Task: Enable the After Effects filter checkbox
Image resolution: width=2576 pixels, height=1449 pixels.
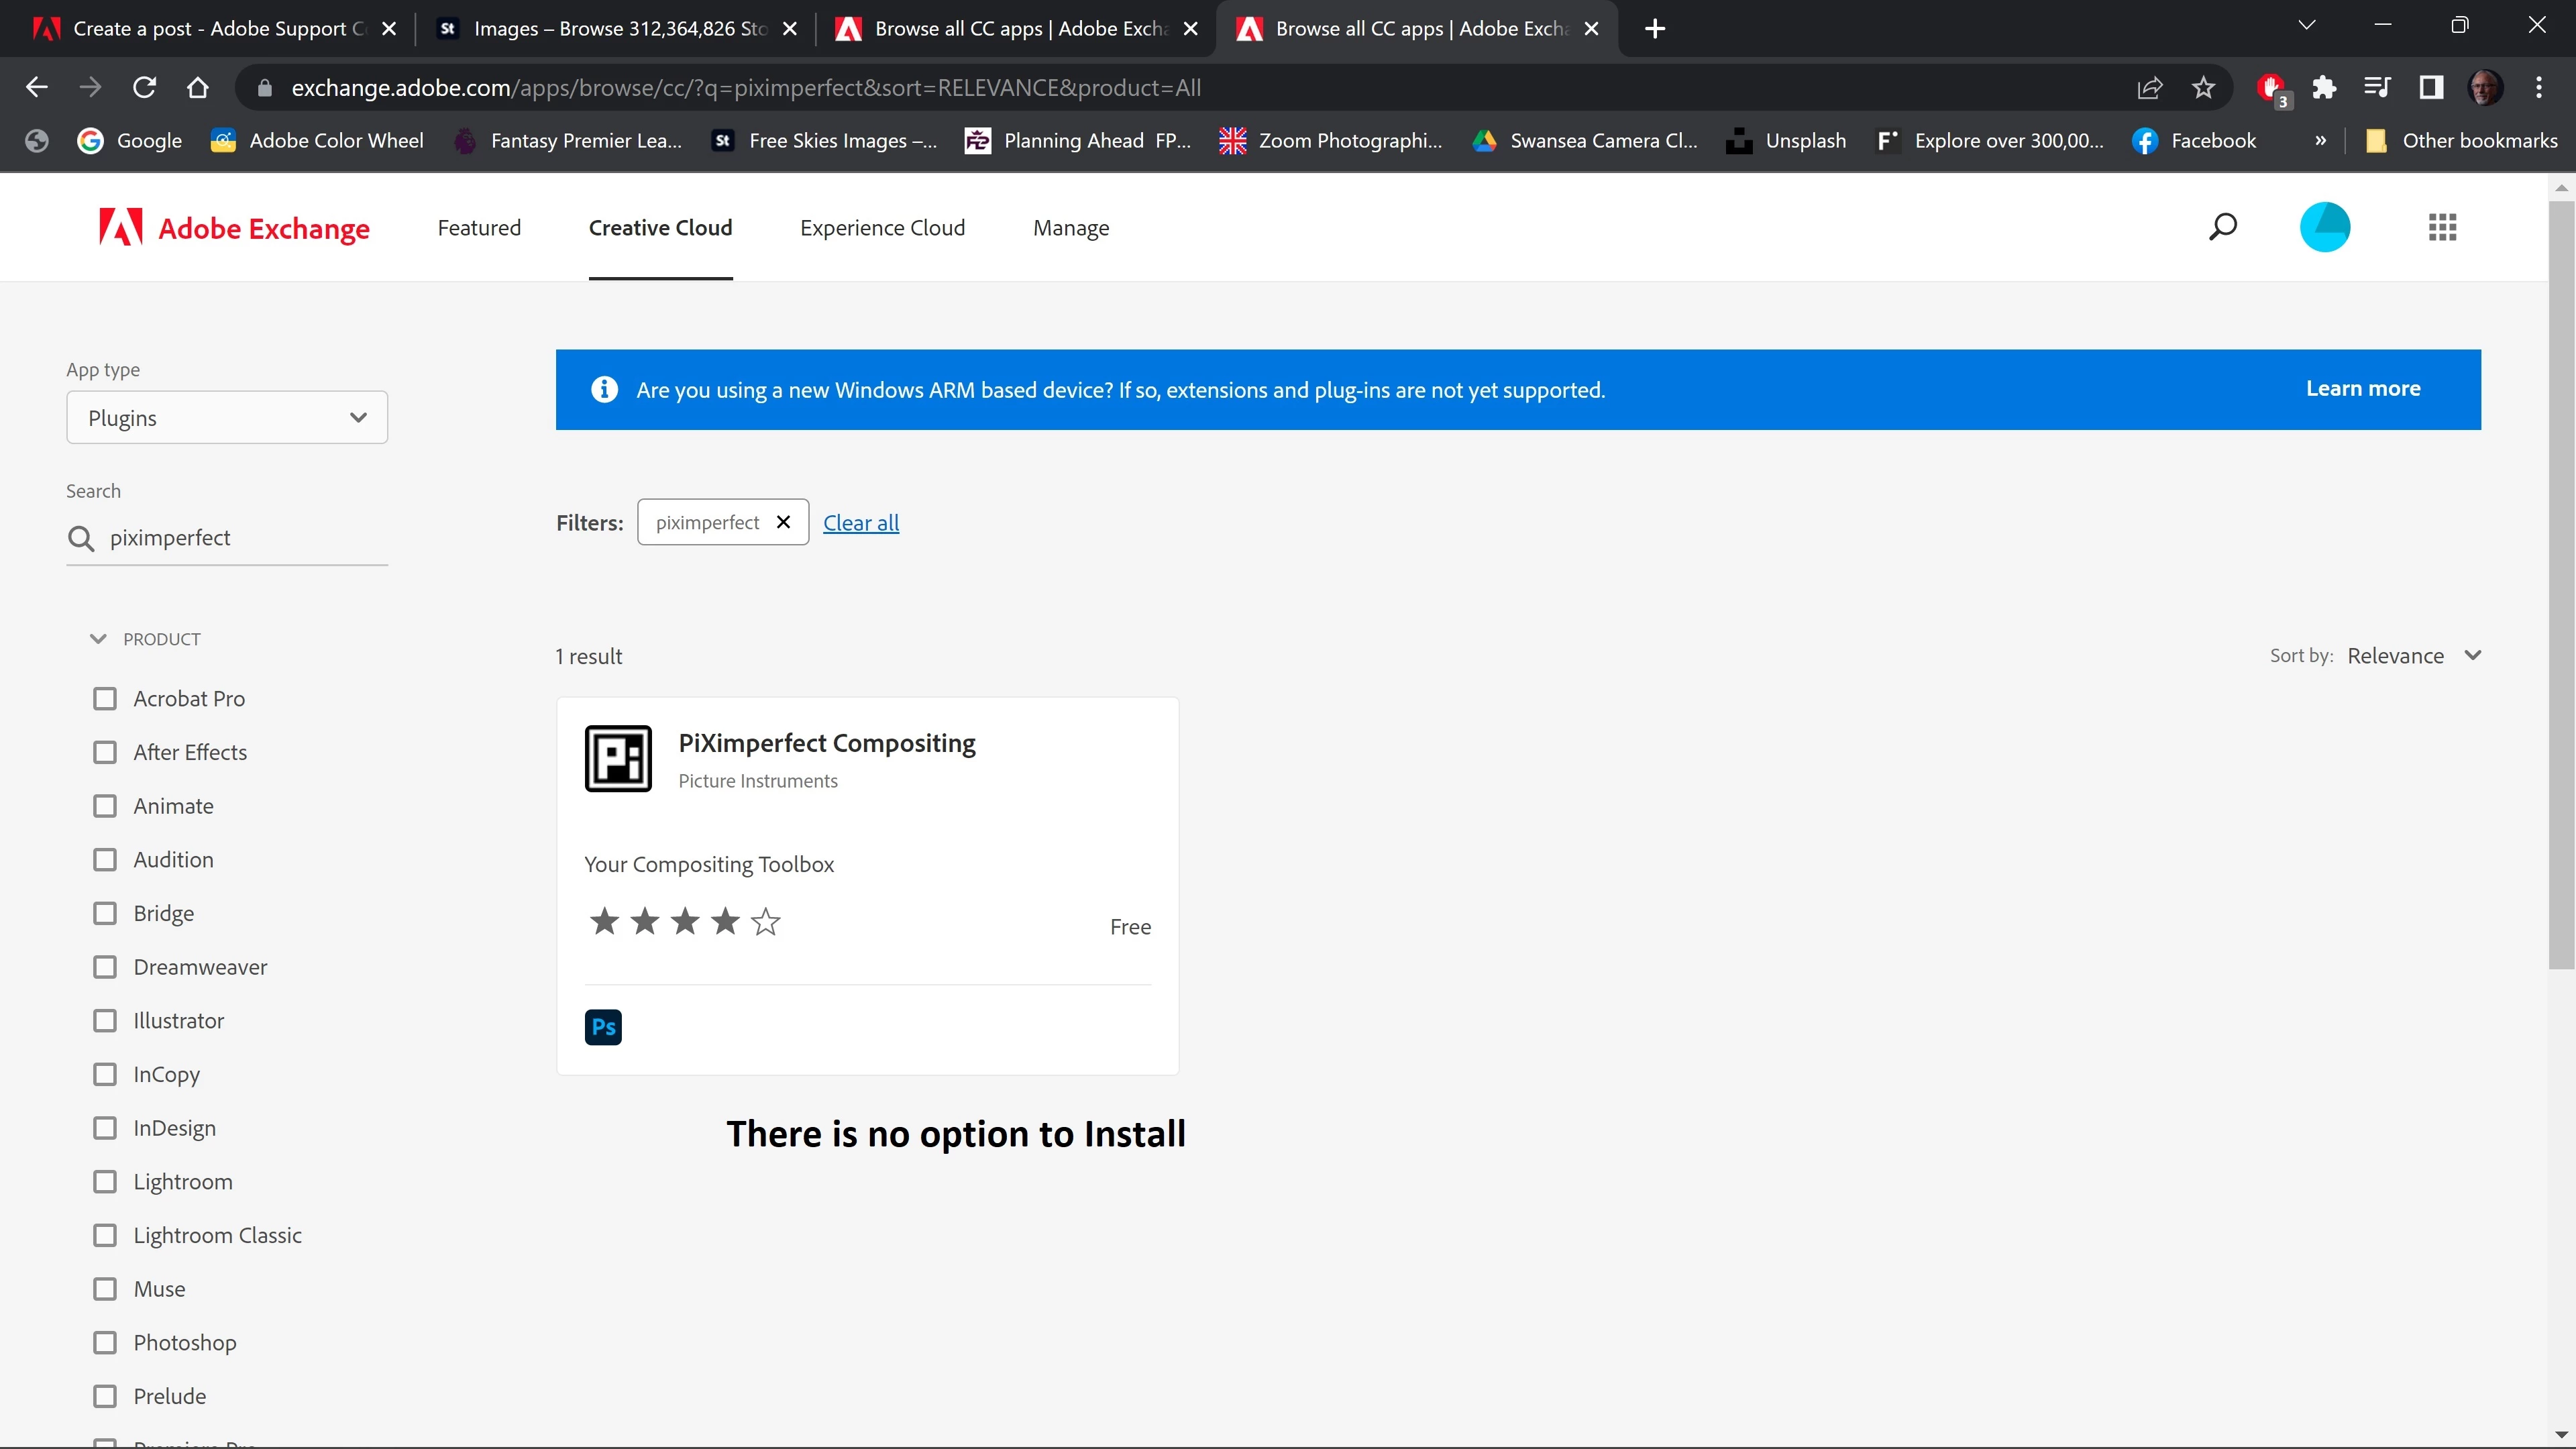Action: tap(105, 752)
